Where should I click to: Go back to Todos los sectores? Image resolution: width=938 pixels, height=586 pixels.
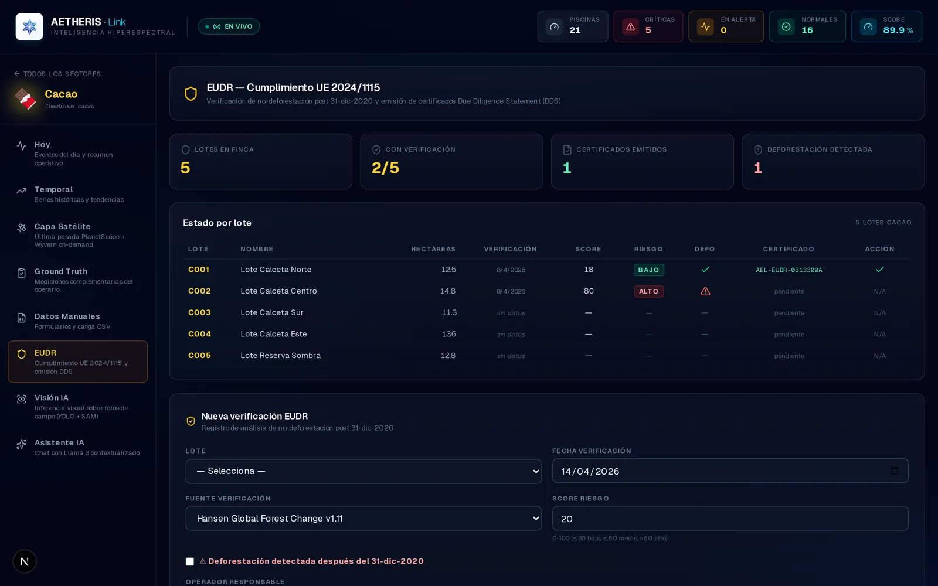[57, 74]
